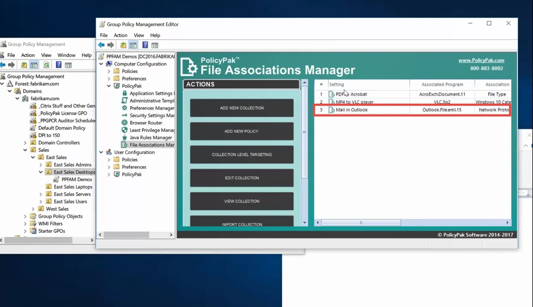The width and height of the screenshot is (533, 307).
Task: Collapse PolicyPak under Computer Configuration
Action: click(x=109, y=86)
